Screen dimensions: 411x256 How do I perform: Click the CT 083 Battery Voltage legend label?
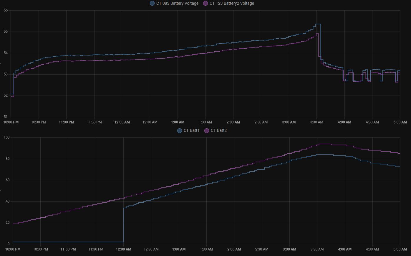177,3
